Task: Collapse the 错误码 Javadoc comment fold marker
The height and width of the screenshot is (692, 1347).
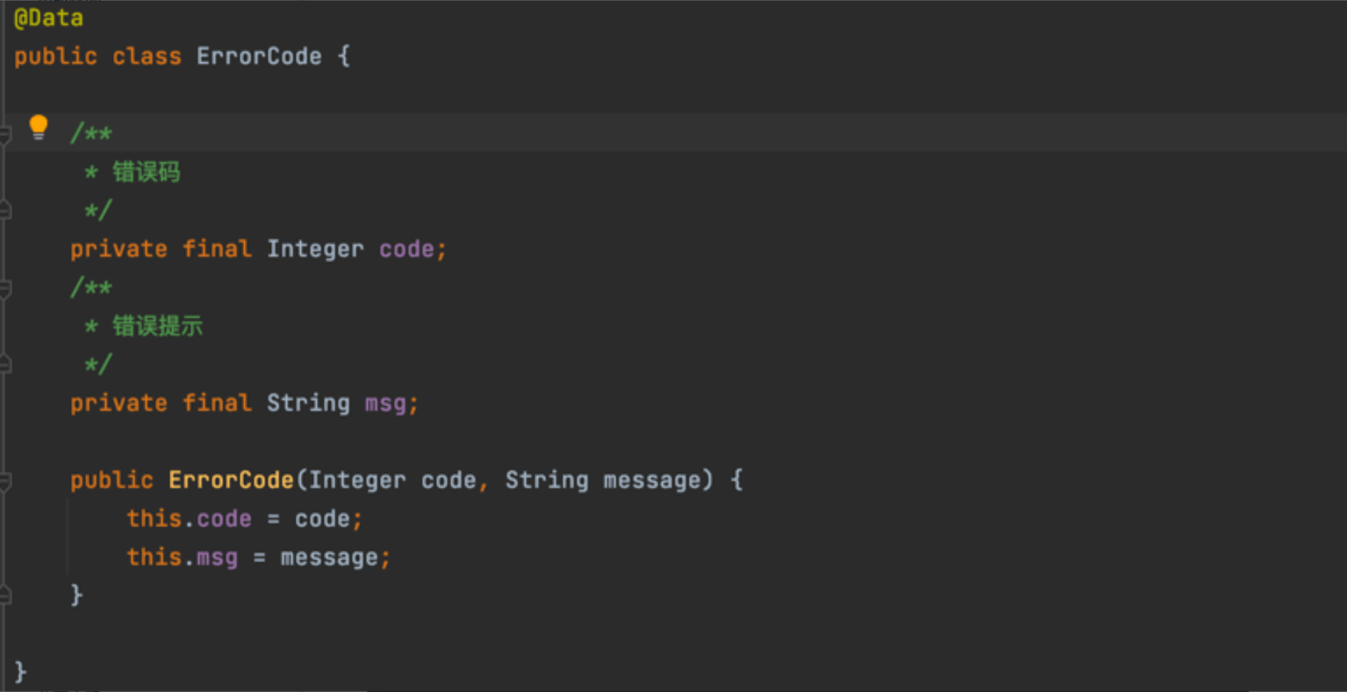Action: [x=6, y=134]
